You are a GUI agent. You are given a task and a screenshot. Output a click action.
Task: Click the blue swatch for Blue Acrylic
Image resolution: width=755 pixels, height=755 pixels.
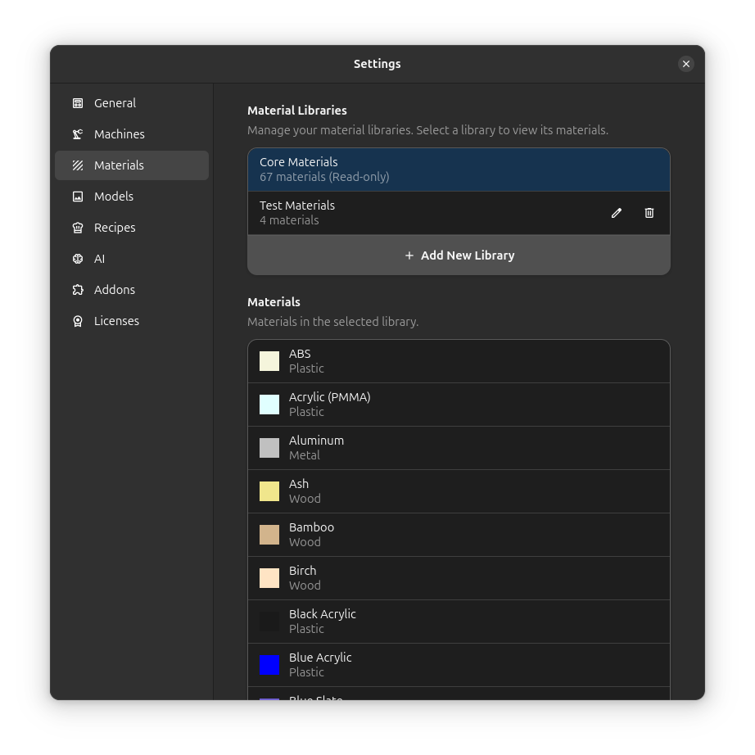(x=269, y=664)
